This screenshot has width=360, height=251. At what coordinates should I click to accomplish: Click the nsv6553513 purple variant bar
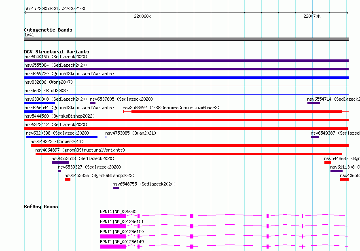tap(60, 162)
